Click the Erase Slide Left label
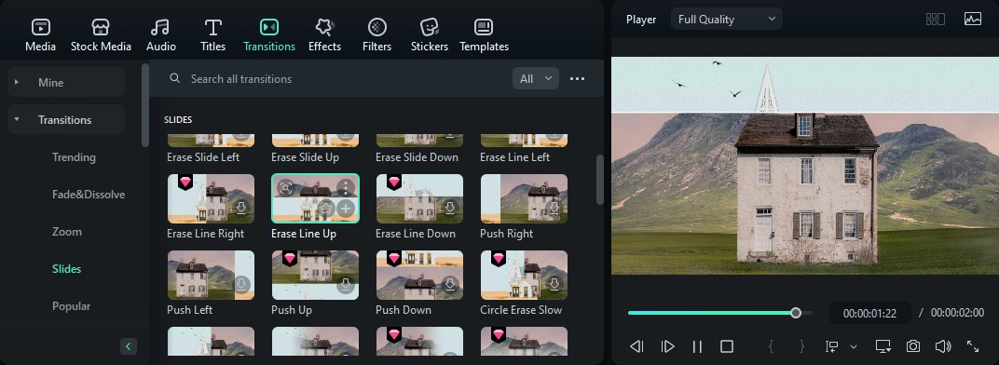The width and height of the screenshot is (999, 365). (203, 157)
